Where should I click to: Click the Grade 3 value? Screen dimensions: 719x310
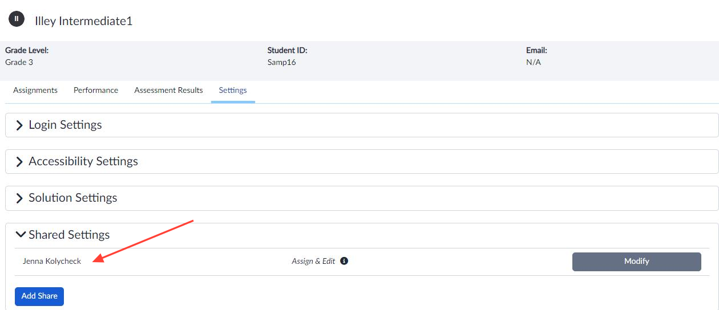click(19, 62)
